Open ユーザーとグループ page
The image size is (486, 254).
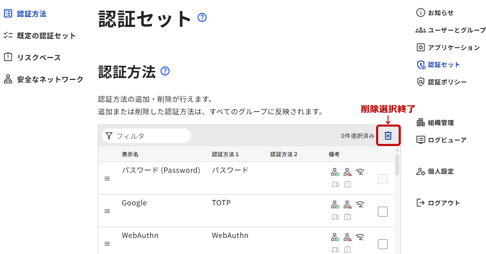tap(456, 30)
